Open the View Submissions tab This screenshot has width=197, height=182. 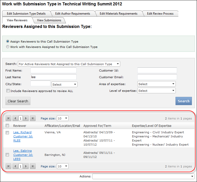click(49, 20)
